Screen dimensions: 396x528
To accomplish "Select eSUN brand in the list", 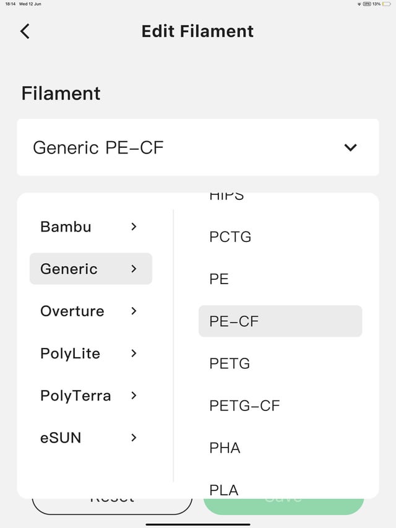I will point(61,438).
